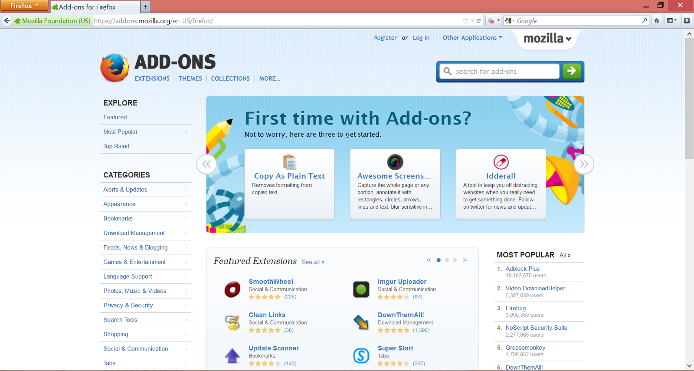The width and height of the screenshot is (694, 371).
Task: Click the magnifier icon in the Google search bar
Action: click(x=645, y=20)
